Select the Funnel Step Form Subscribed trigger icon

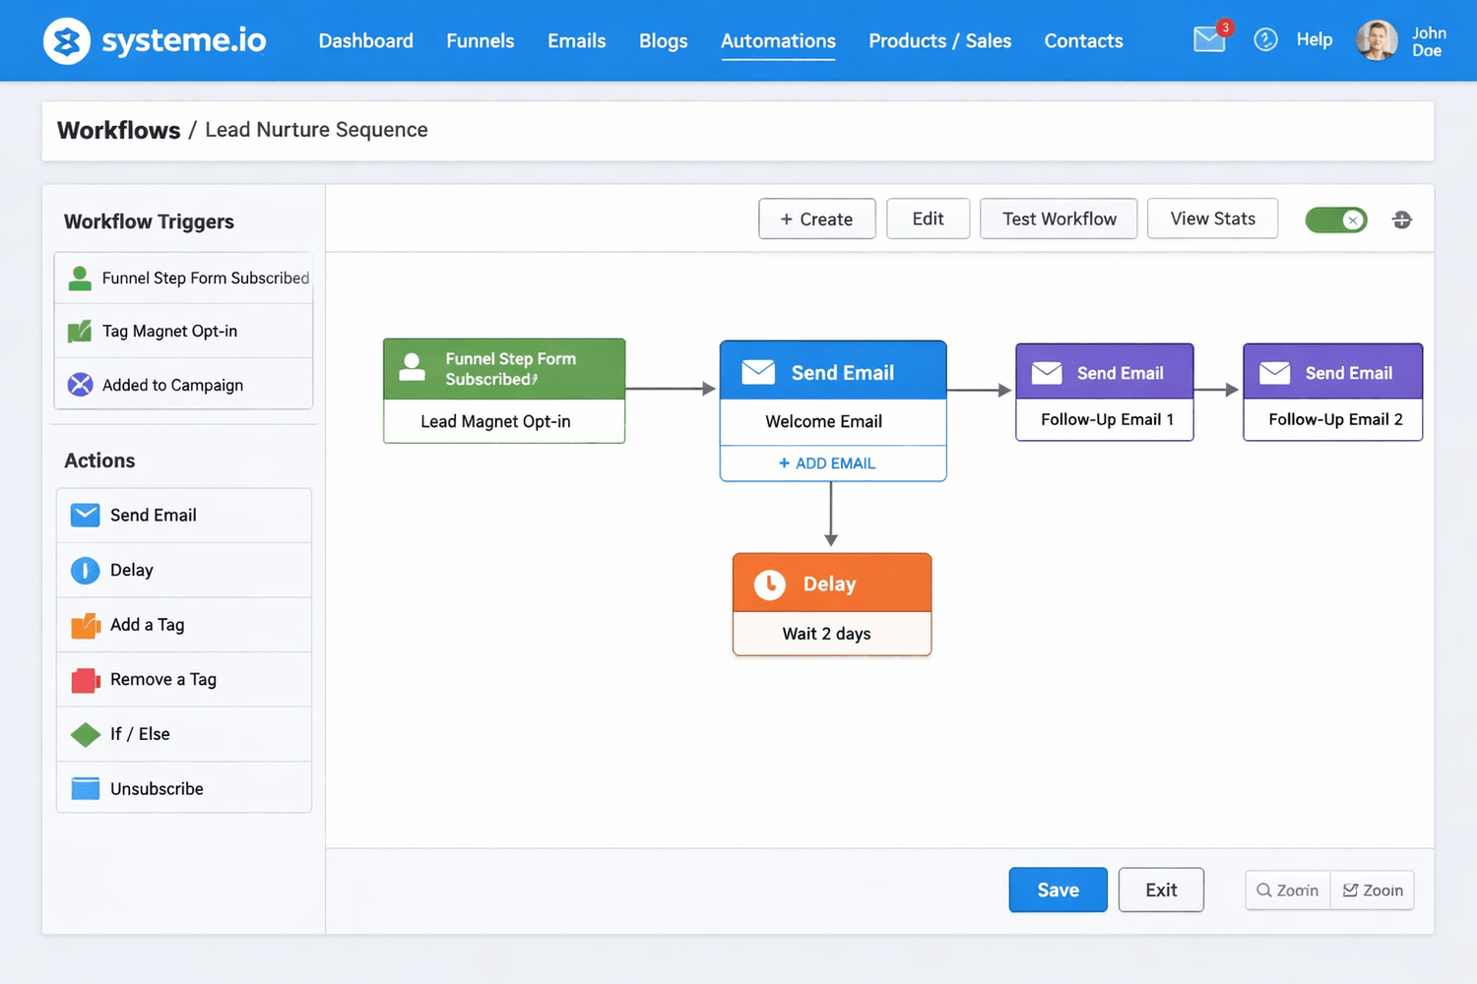(80, 277)
